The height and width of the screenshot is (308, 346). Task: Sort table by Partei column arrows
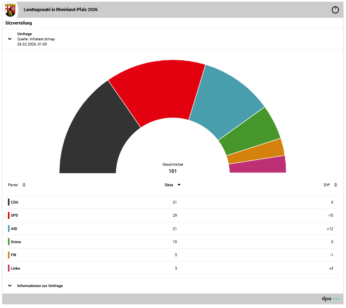[24, 185]
